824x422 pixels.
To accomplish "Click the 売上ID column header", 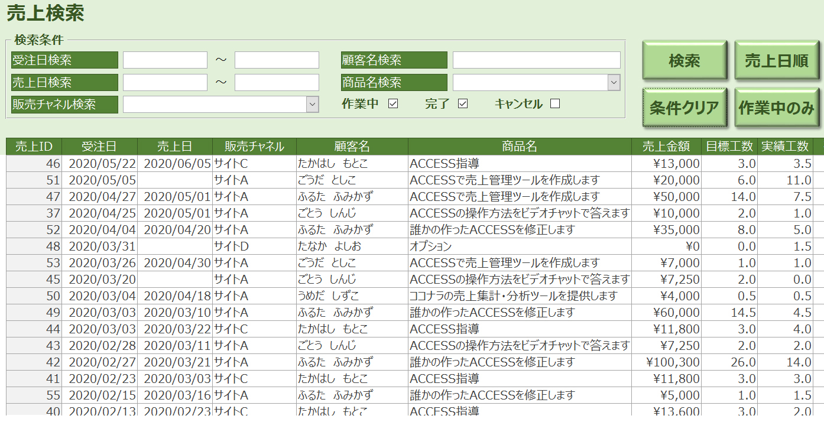I will pos(34,146).
